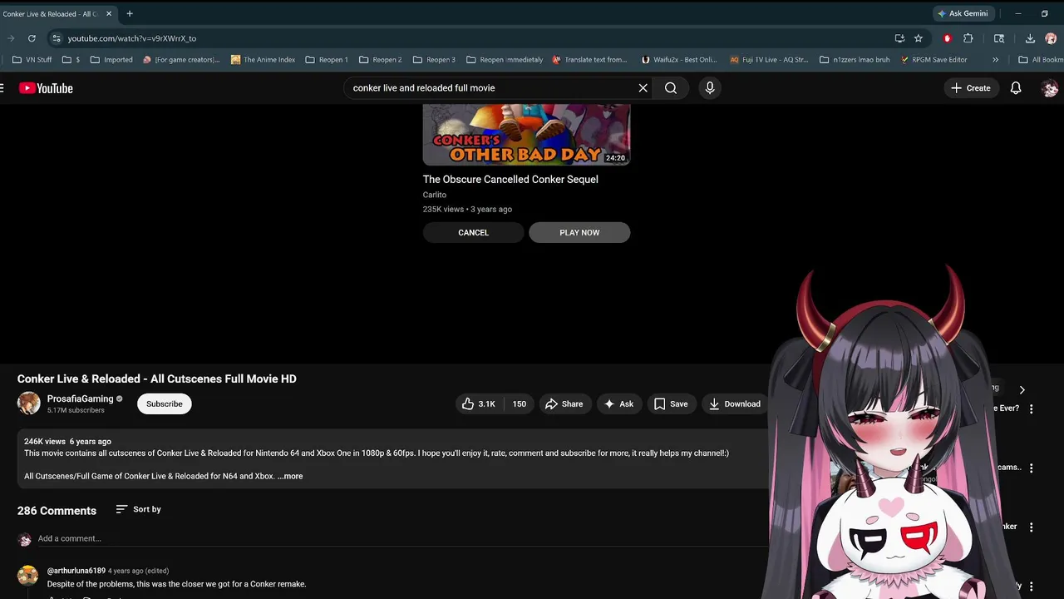Open options menu for 'e Ever?' related video
Screen dimensions: 1064x599
tap(1031, 408)
